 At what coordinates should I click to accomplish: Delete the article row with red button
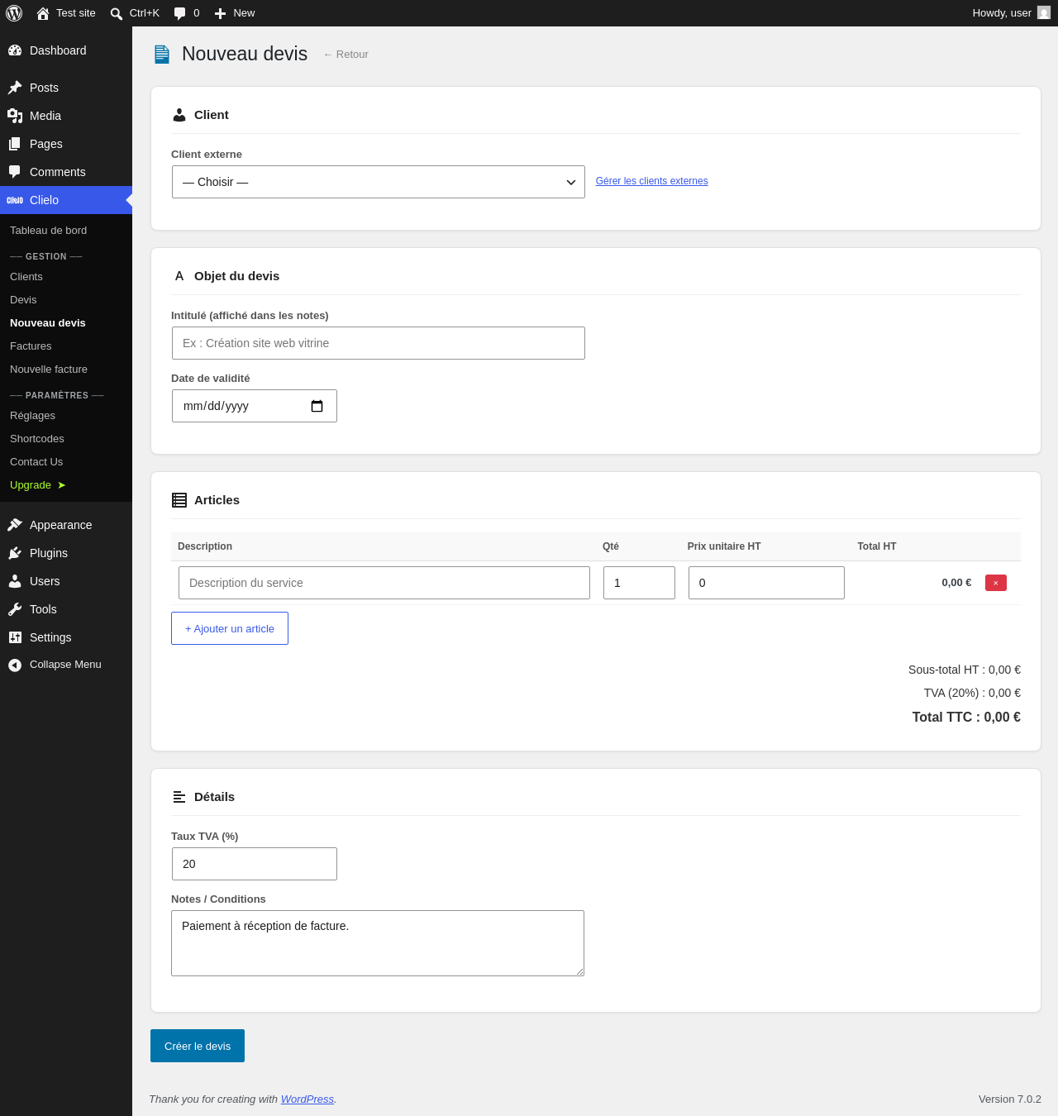point(996,583)
